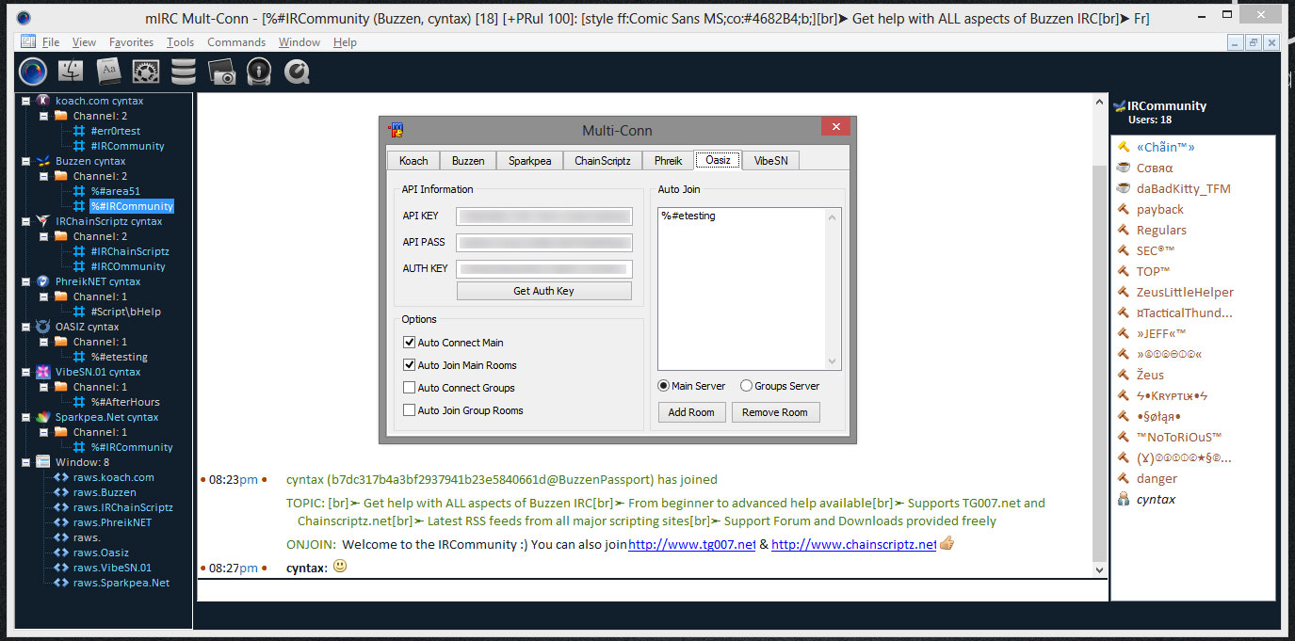Select the Main Server radio button
1295x641 pixels.
[663, 386]
